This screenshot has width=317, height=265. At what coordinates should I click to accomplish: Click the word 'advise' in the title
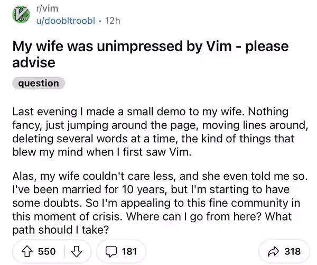[34, 62]
